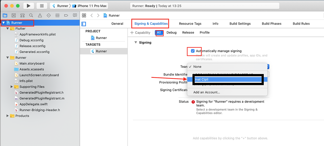
Task: Open AppDelegate.swift
Action: (31, 104)
